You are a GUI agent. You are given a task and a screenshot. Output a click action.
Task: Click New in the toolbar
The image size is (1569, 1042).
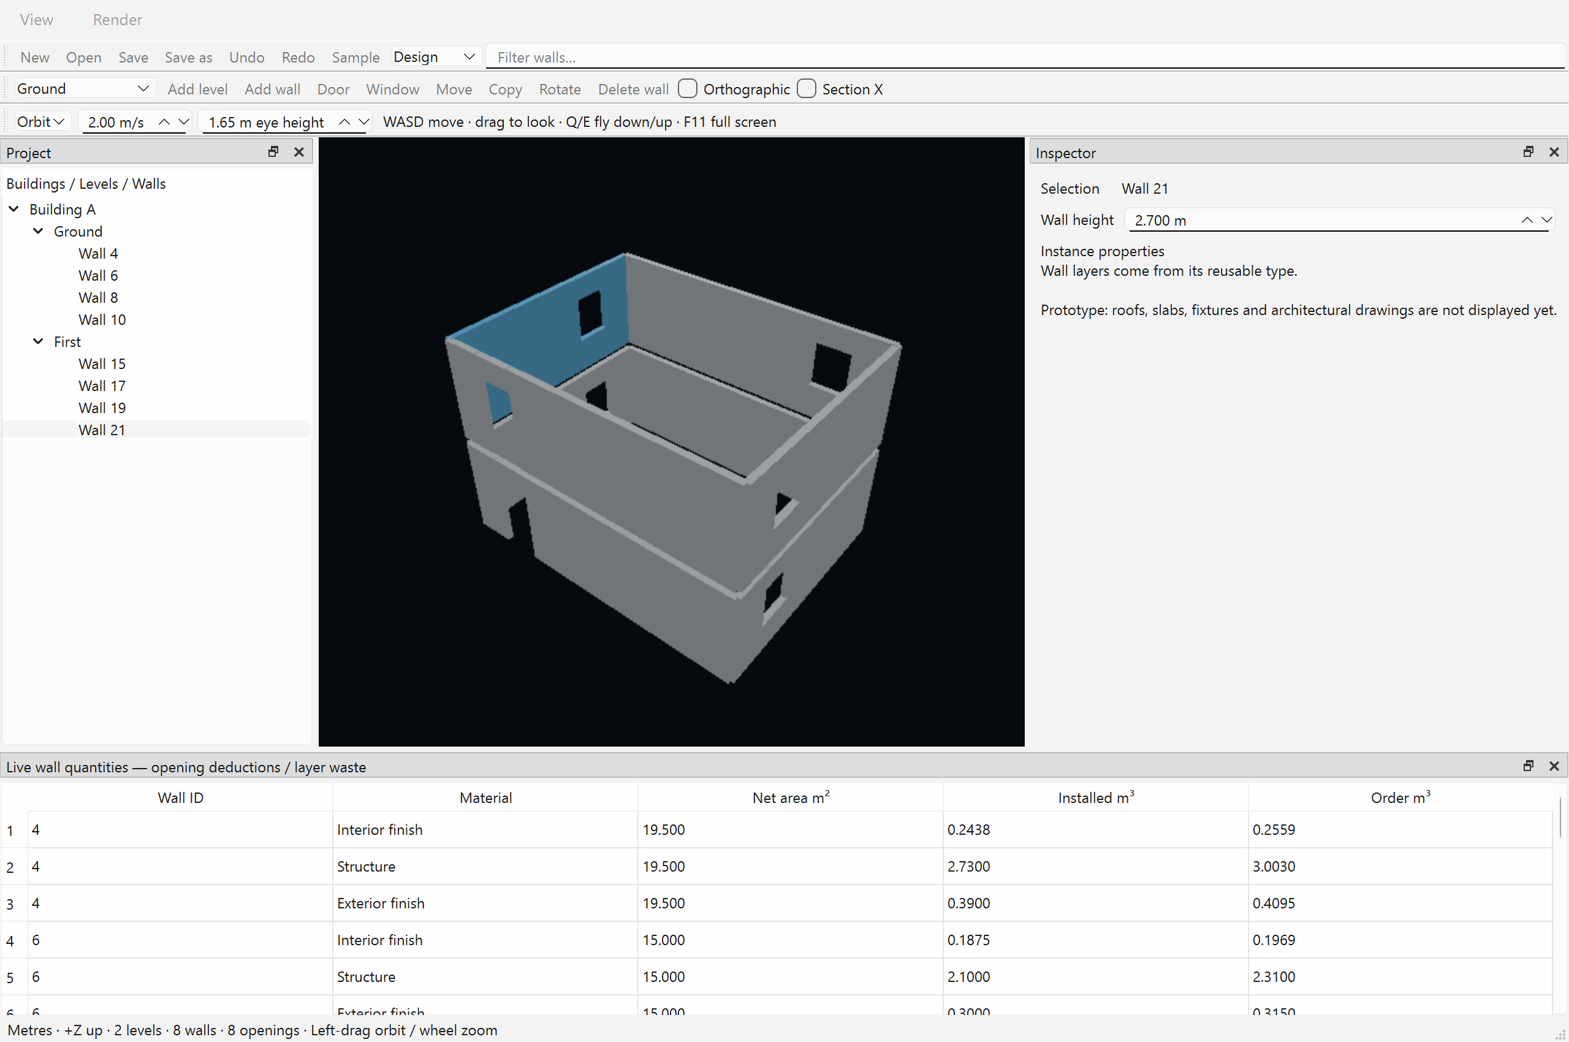(34, 57)
